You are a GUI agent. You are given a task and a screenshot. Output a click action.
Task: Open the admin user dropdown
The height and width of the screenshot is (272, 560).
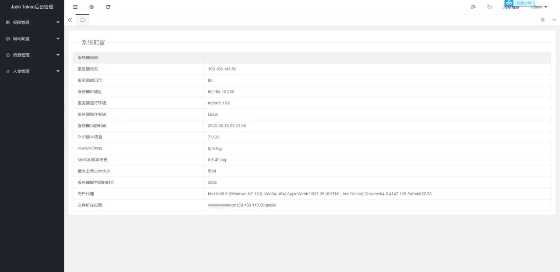point(539,7)
